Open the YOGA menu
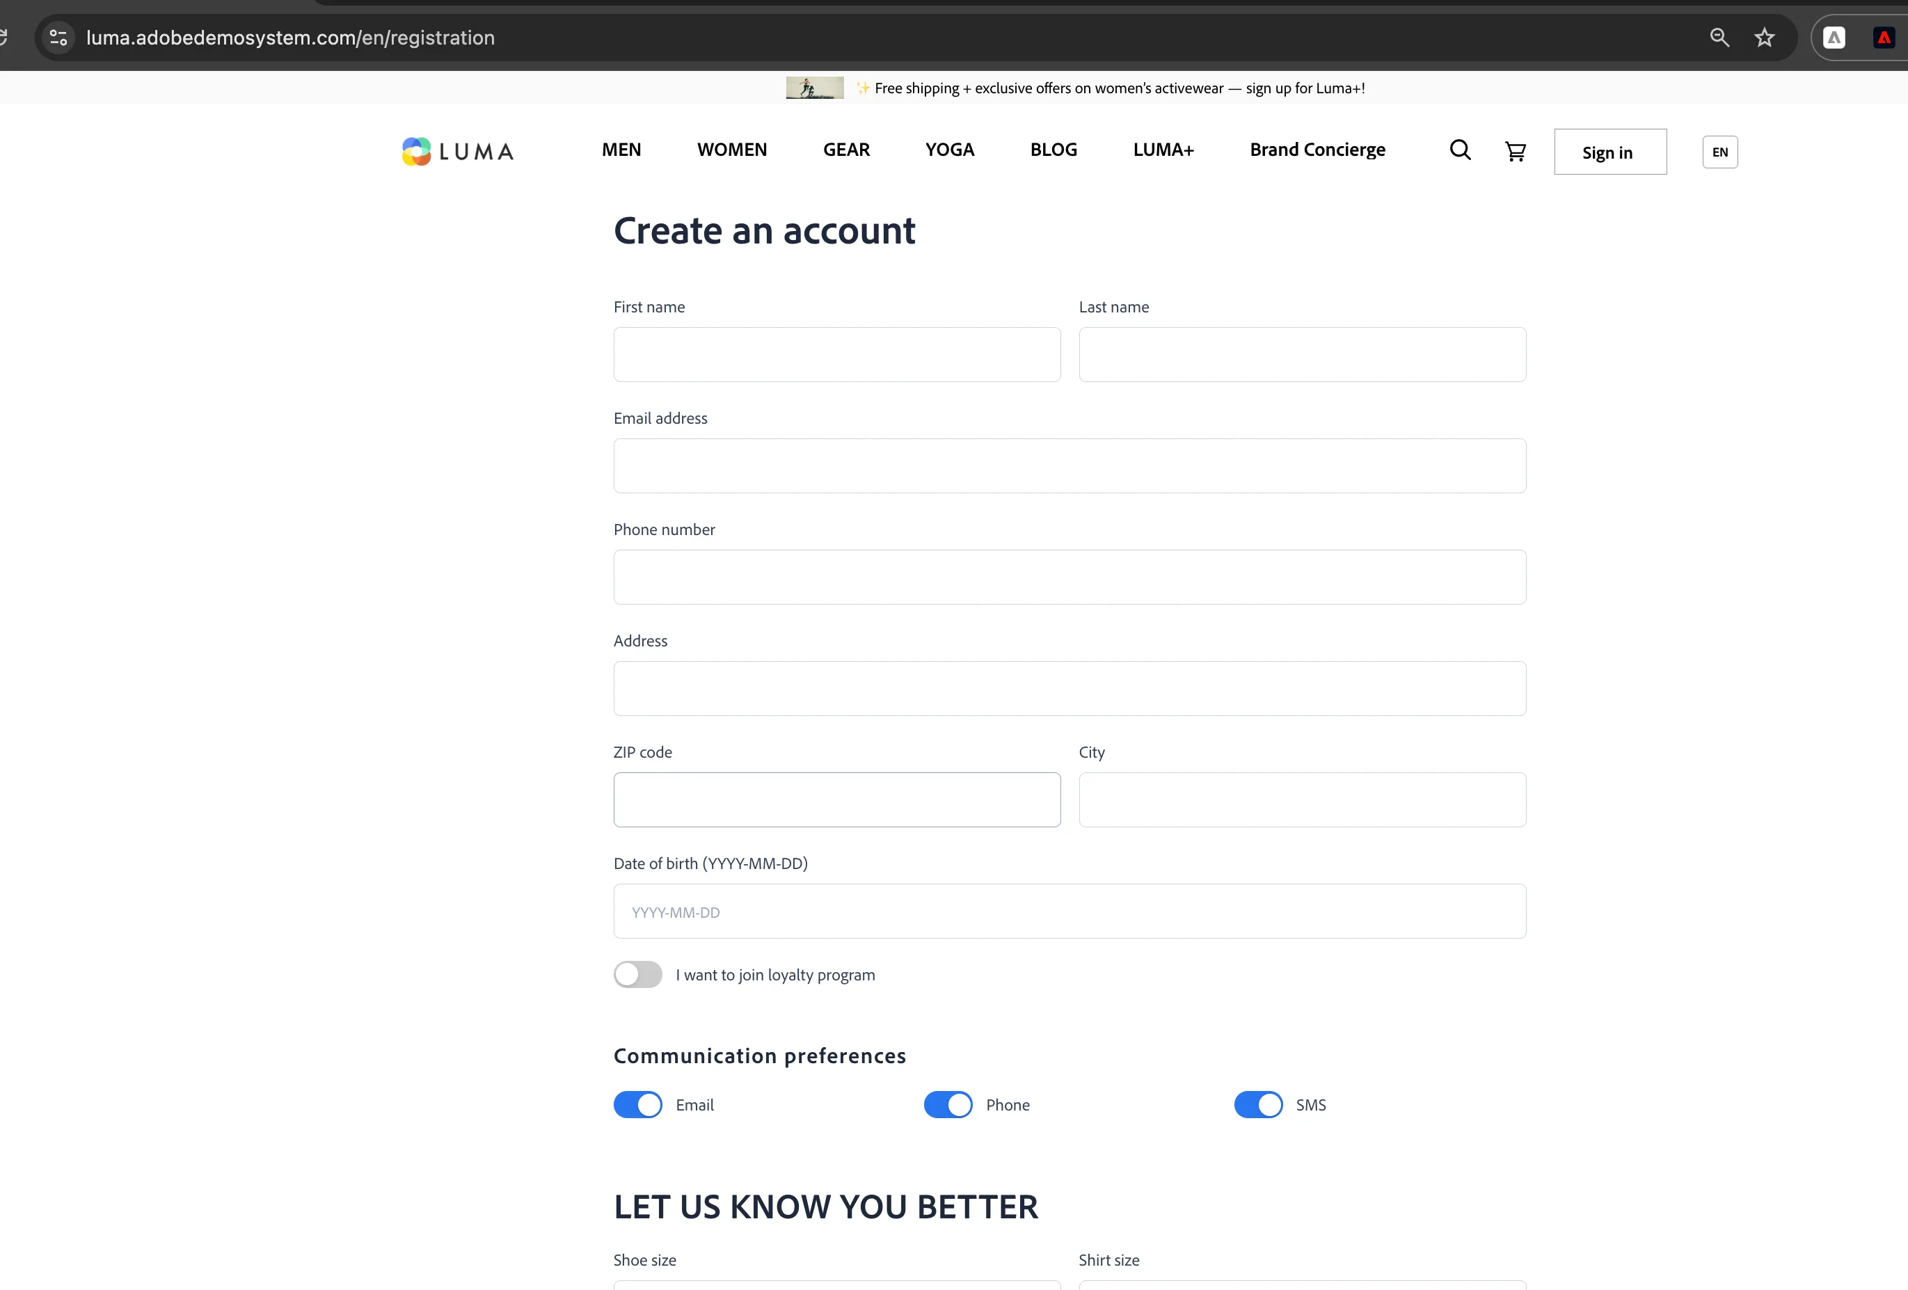This screenshot has width=1908, height=1290. [950, 150]
